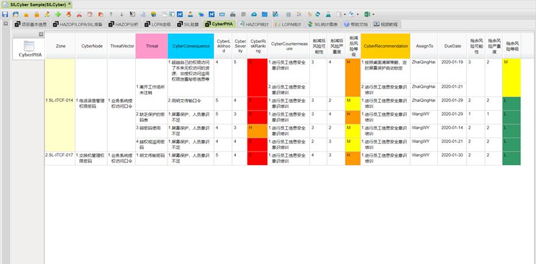
Task: Select the CyberPHA worksheet in the left panel
Action: (29, 49)
